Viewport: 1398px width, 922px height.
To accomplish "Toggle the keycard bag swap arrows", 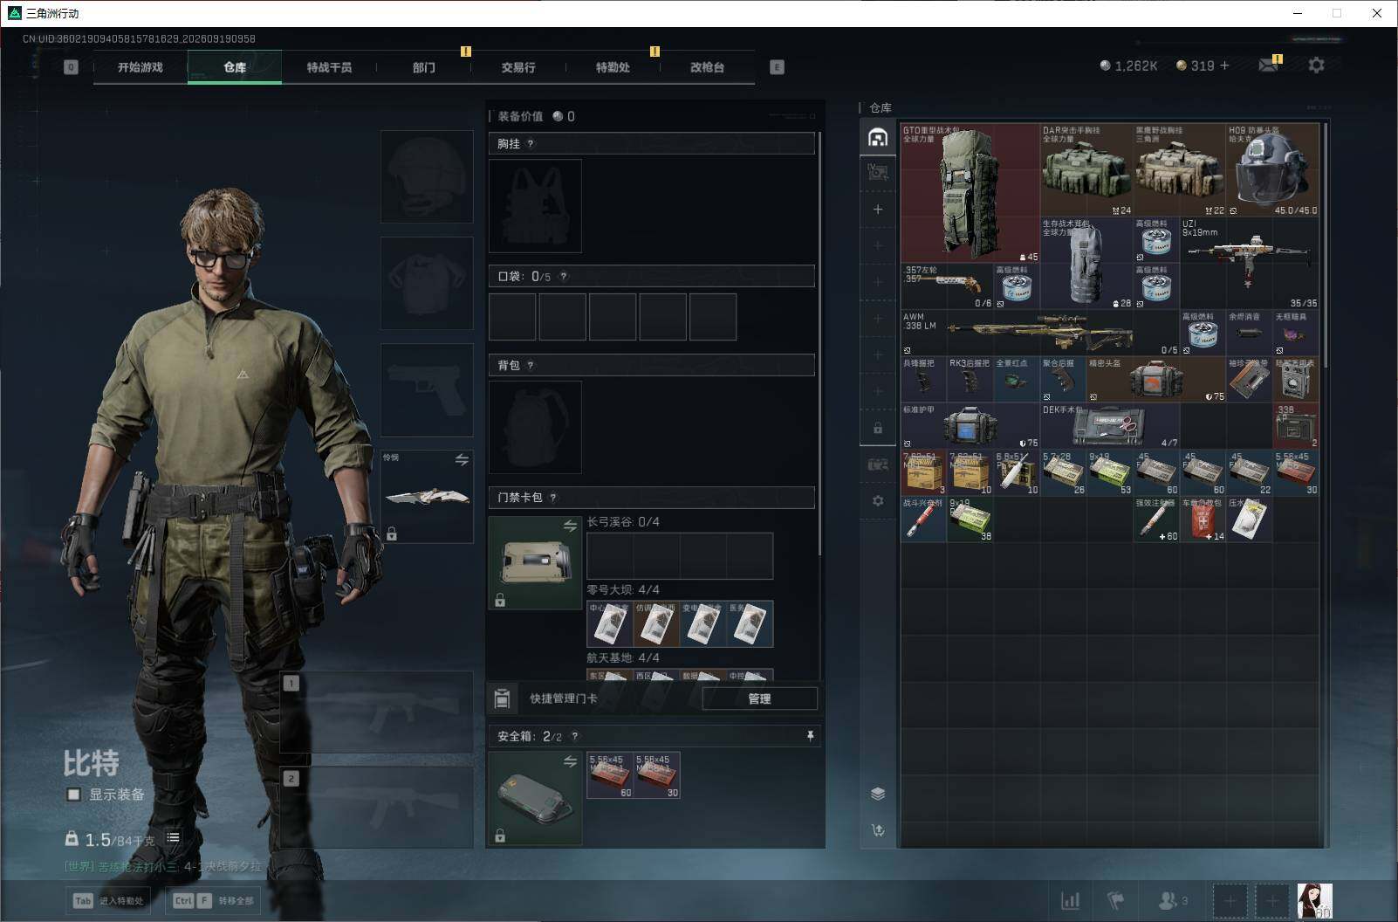I will coord(570,526).
